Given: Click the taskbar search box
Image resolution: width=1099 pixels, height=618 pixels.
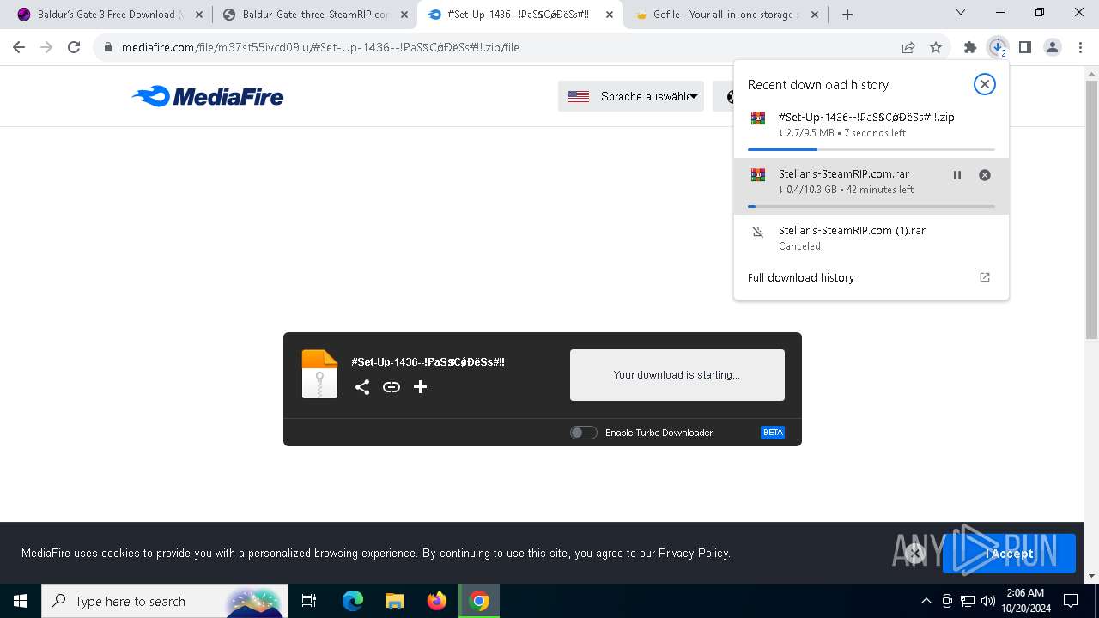Looking at the screenshot, I should coord(163,601).
